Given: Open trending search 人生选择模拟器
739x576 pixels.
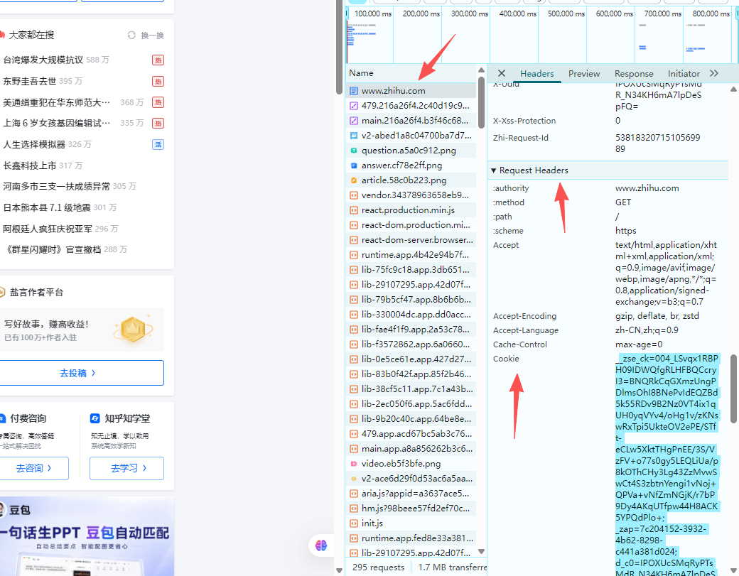Looking at the screenshot, I should (34, 144).
